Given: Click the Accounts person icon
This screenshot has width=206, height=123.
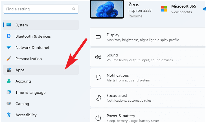Looking at the screenshot, I should click(9, 81).
